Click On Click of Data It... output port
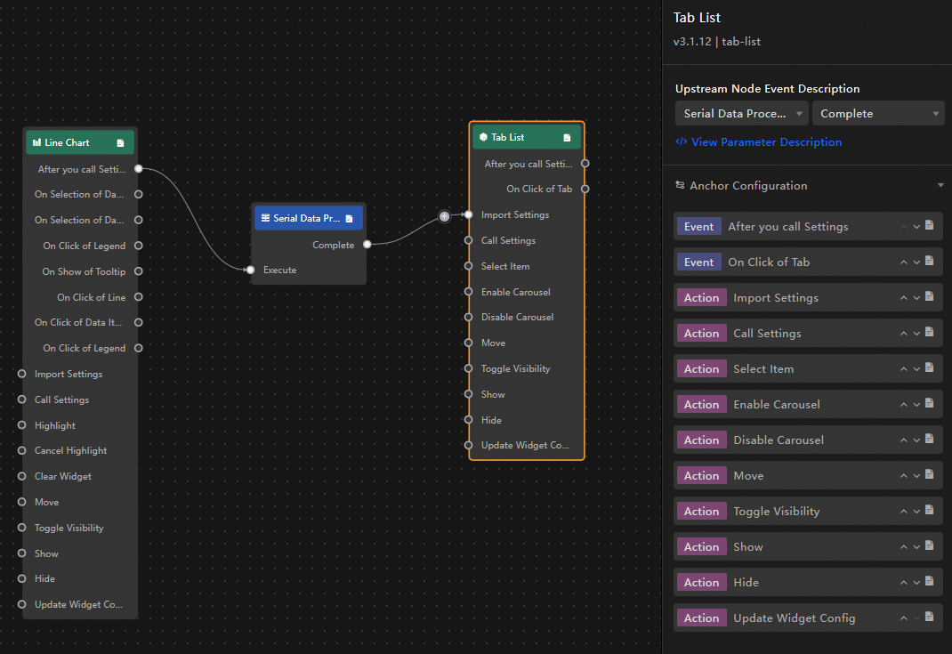The width and height of the screenshot is (952, 654). 139,322
